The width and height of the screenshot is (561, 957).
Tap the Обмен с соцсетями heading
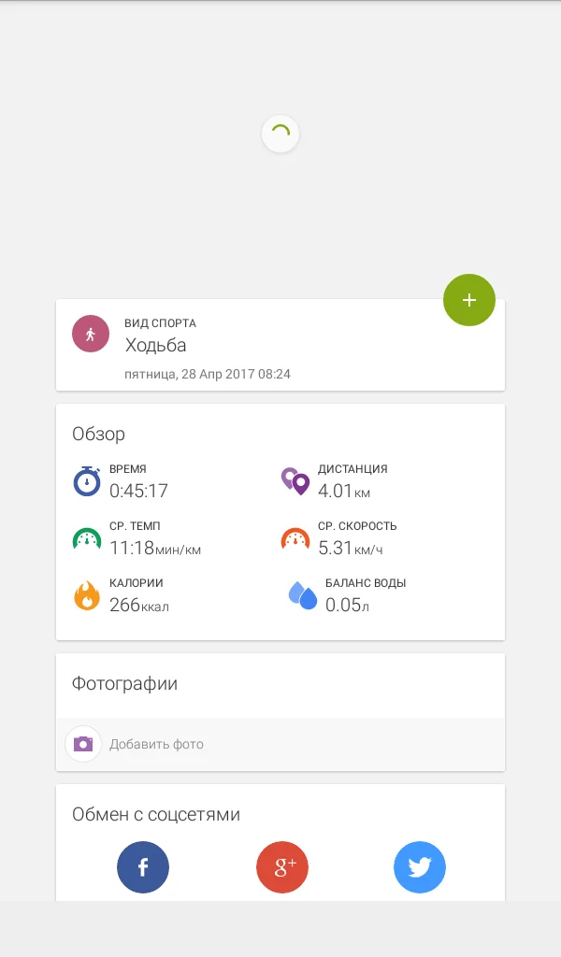pos(155,814)
